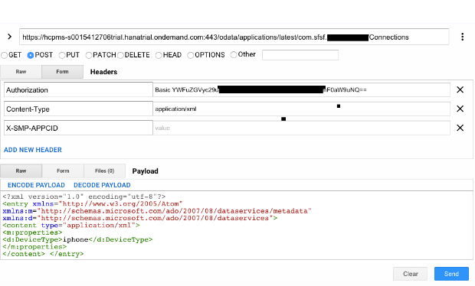Select the OPTIONS method radio button

pos(191,55)
